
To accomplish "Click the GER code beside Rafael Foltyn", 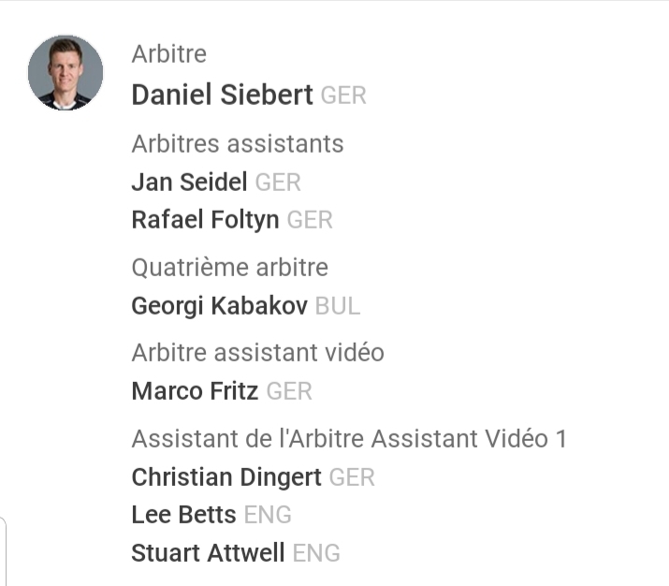I will pos(310,221).
